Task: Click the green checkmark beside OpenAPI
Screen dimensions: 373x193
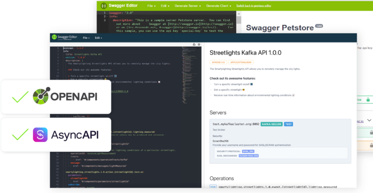Action: tap(20, 96)
